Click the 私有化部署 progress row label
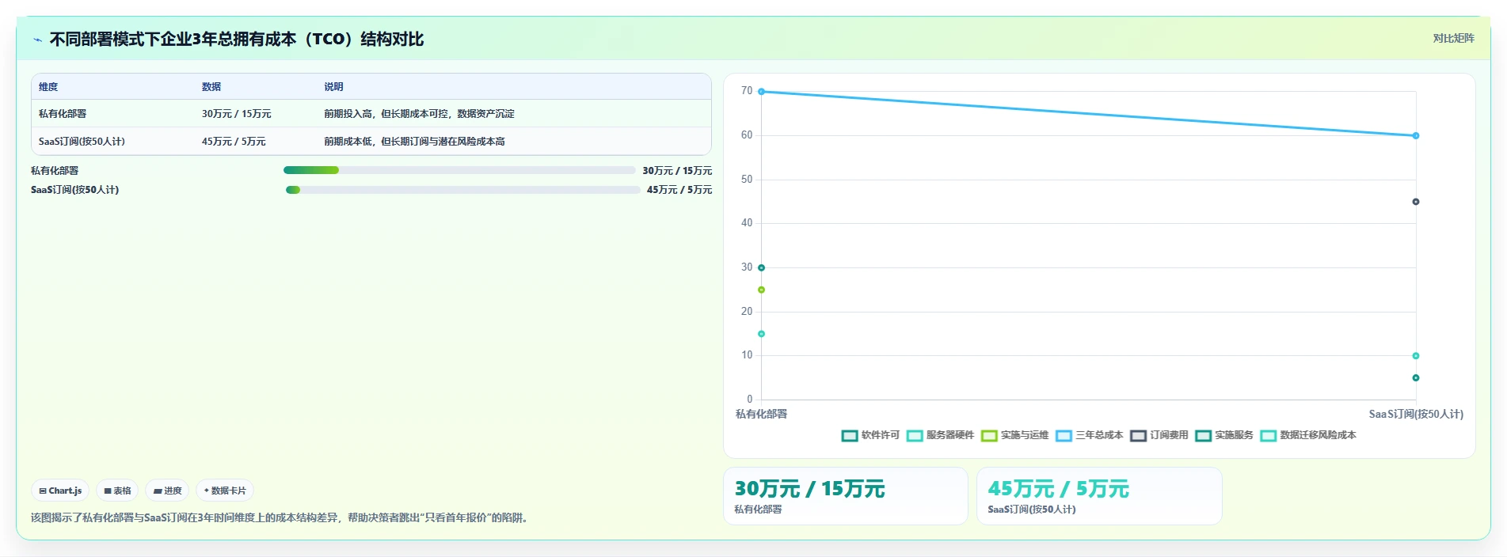 coord(55,171)
